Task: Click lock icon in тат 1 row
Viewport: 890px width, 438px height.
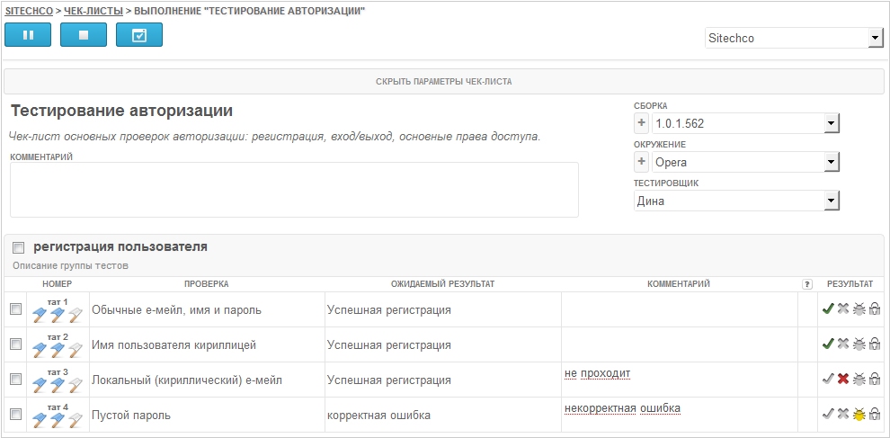Action: [x=875, y=308]
